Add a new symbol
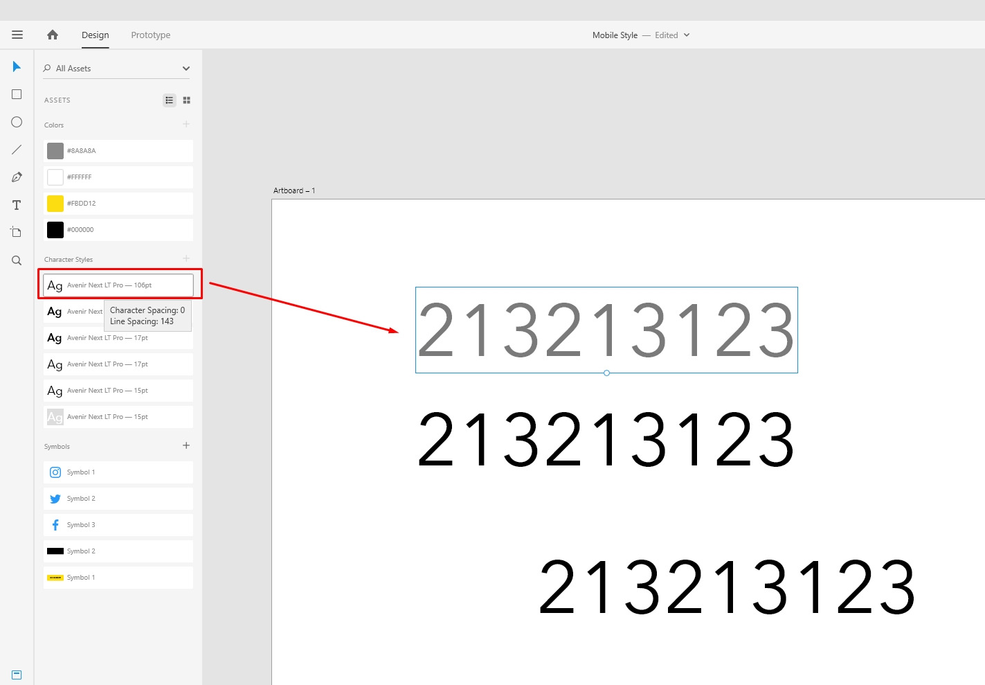 pos(186,445)
